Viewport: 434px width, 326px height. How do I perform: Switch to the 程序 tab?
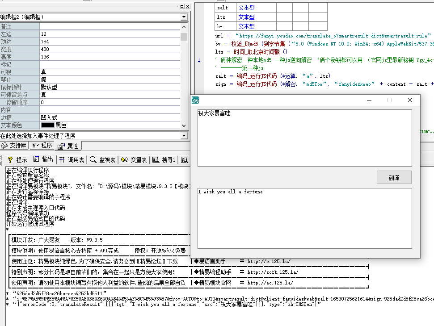pos(42,146)
